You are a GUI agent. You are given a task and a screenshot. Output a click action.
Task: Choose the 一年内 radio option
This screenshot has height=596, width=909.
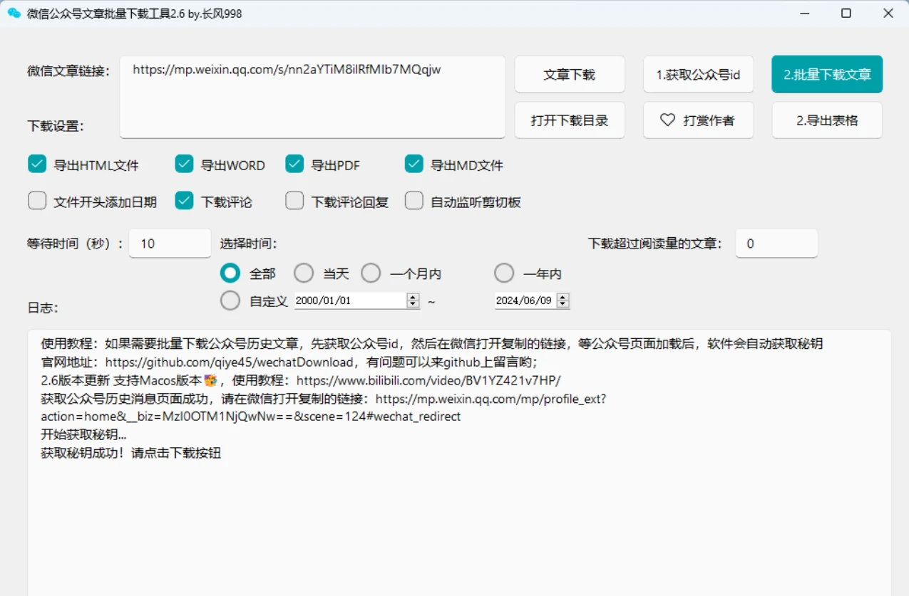point(504,272)
